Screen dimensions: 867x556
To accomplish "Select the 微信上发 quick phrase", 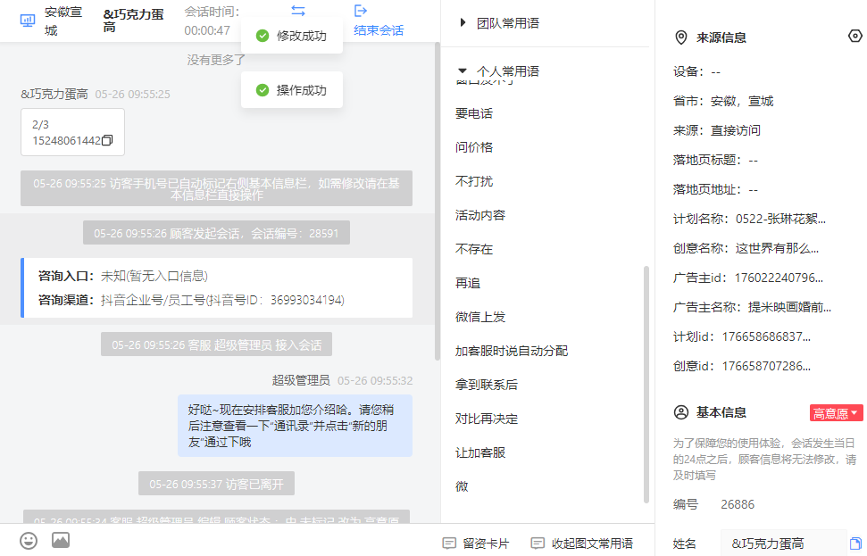I will point(480,317).
